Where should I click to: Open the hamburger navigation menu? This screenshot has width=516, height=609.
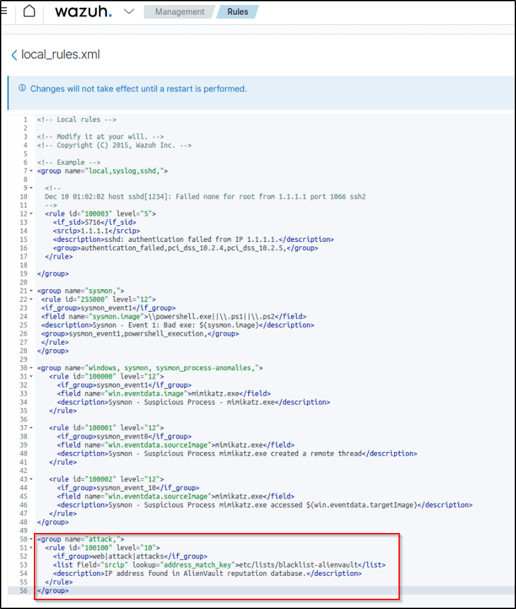pyautogui.click(x=4, y=11)
